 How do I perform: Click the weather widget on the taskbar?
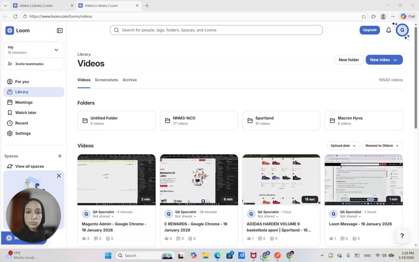pyautogui.click(x=20, y=255)
